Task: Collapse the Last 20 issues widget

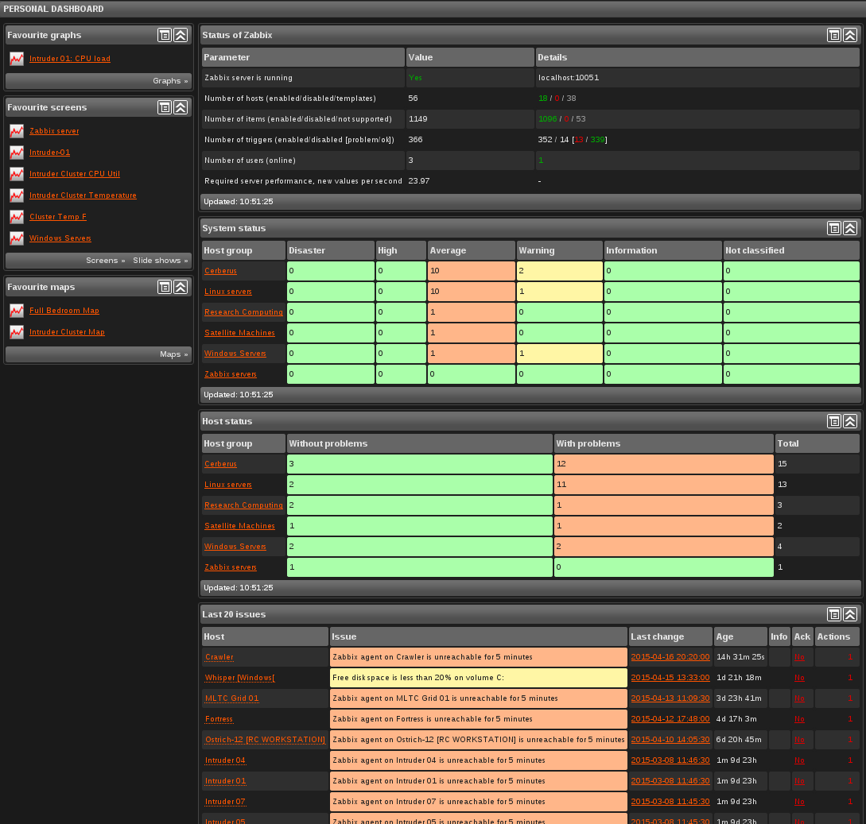Action: [x=850, y=614]
